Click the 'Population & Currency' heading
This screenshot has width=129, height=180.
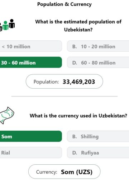tap(64, 4)
